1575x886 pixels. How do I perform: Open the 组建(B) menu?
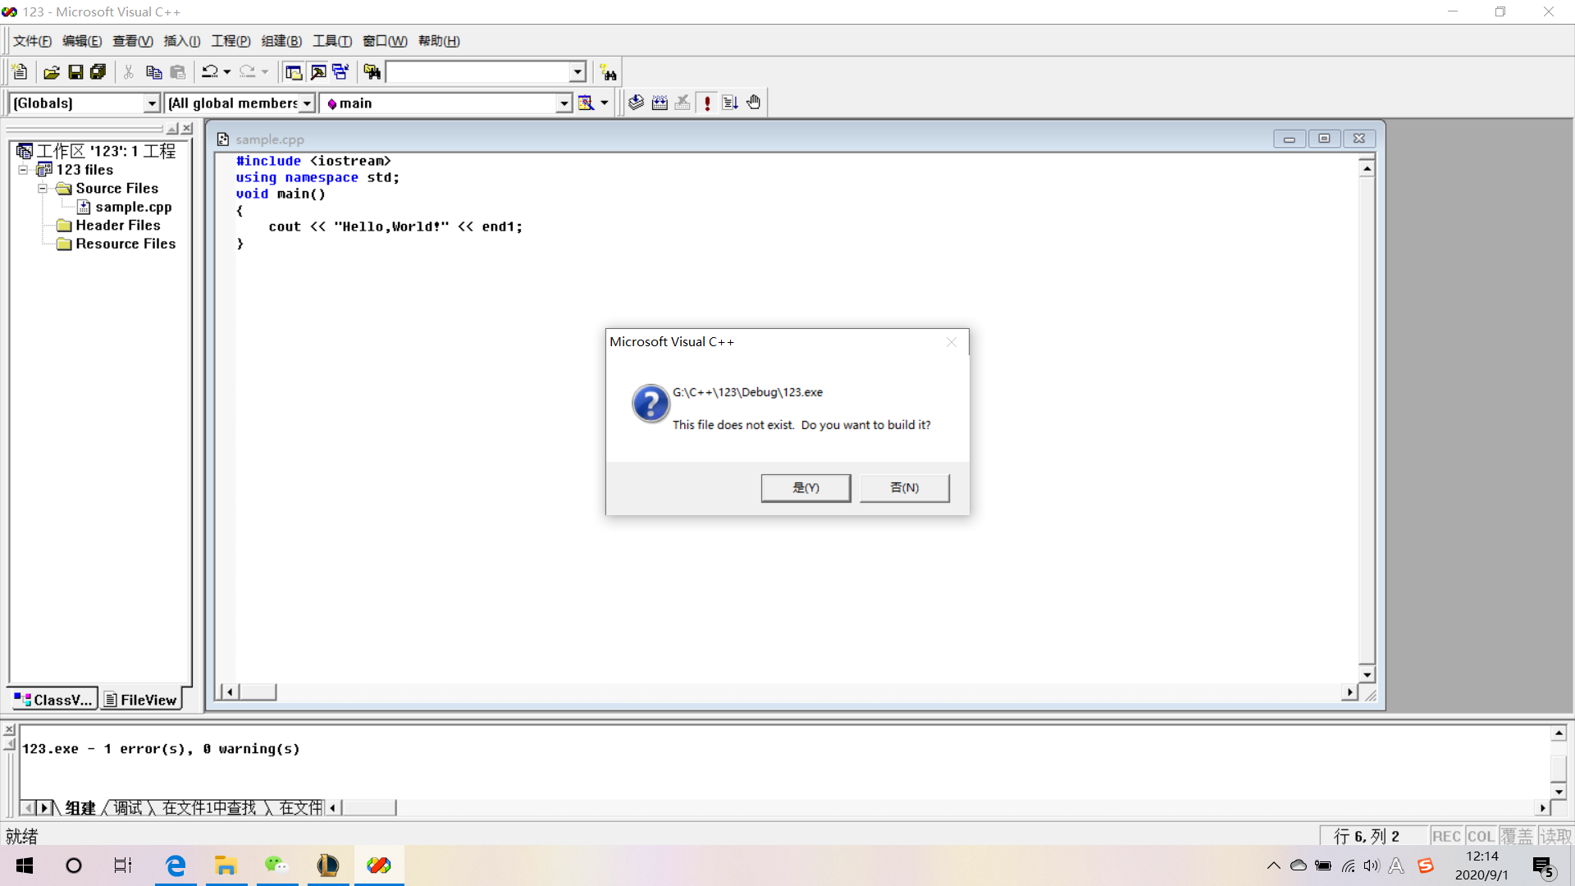point(281,41)
